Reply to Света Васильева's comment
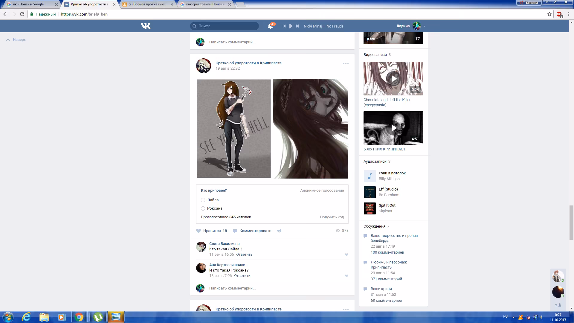This screenshot has height=323, width=574. tap(244, 255)
